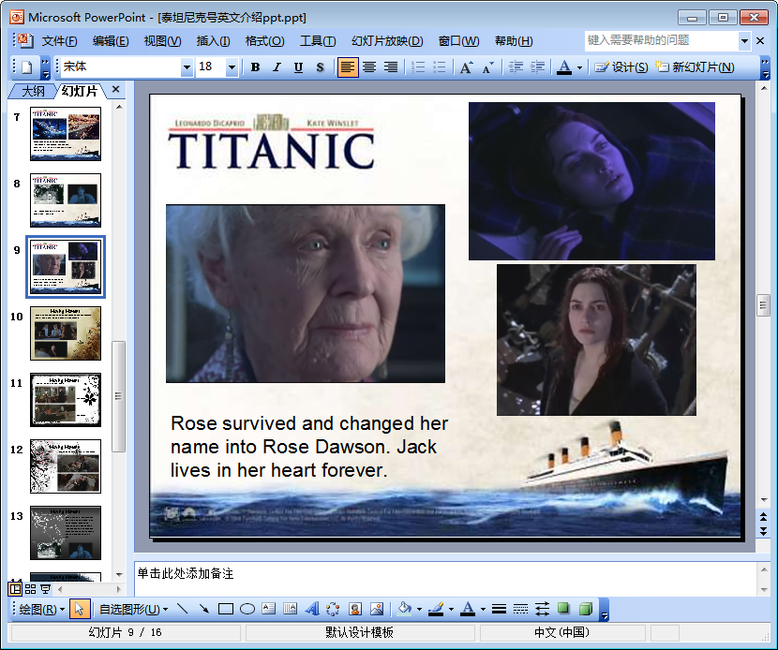This screenshot has width=778, height=650.
Task: Select the Oval drawing tool
Action: click(247, 609)
